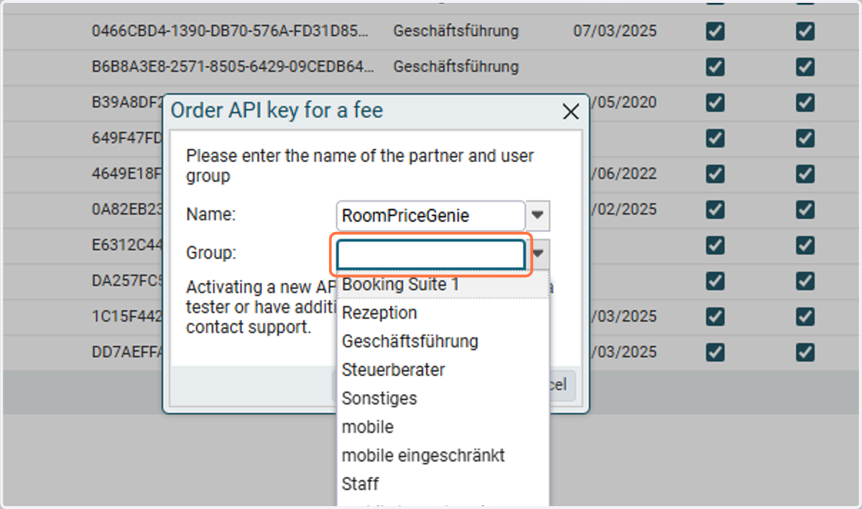Select Booking Suite 1 from group list
The width and height of the screenshot is (862, 509).
tap(443, 284)
